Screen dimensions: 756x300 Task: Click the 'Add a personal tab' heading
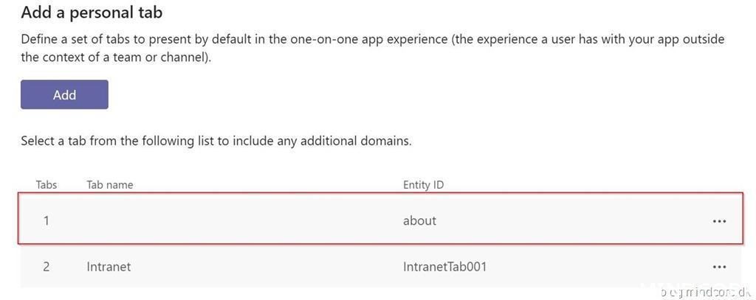(x=92, y=13)
